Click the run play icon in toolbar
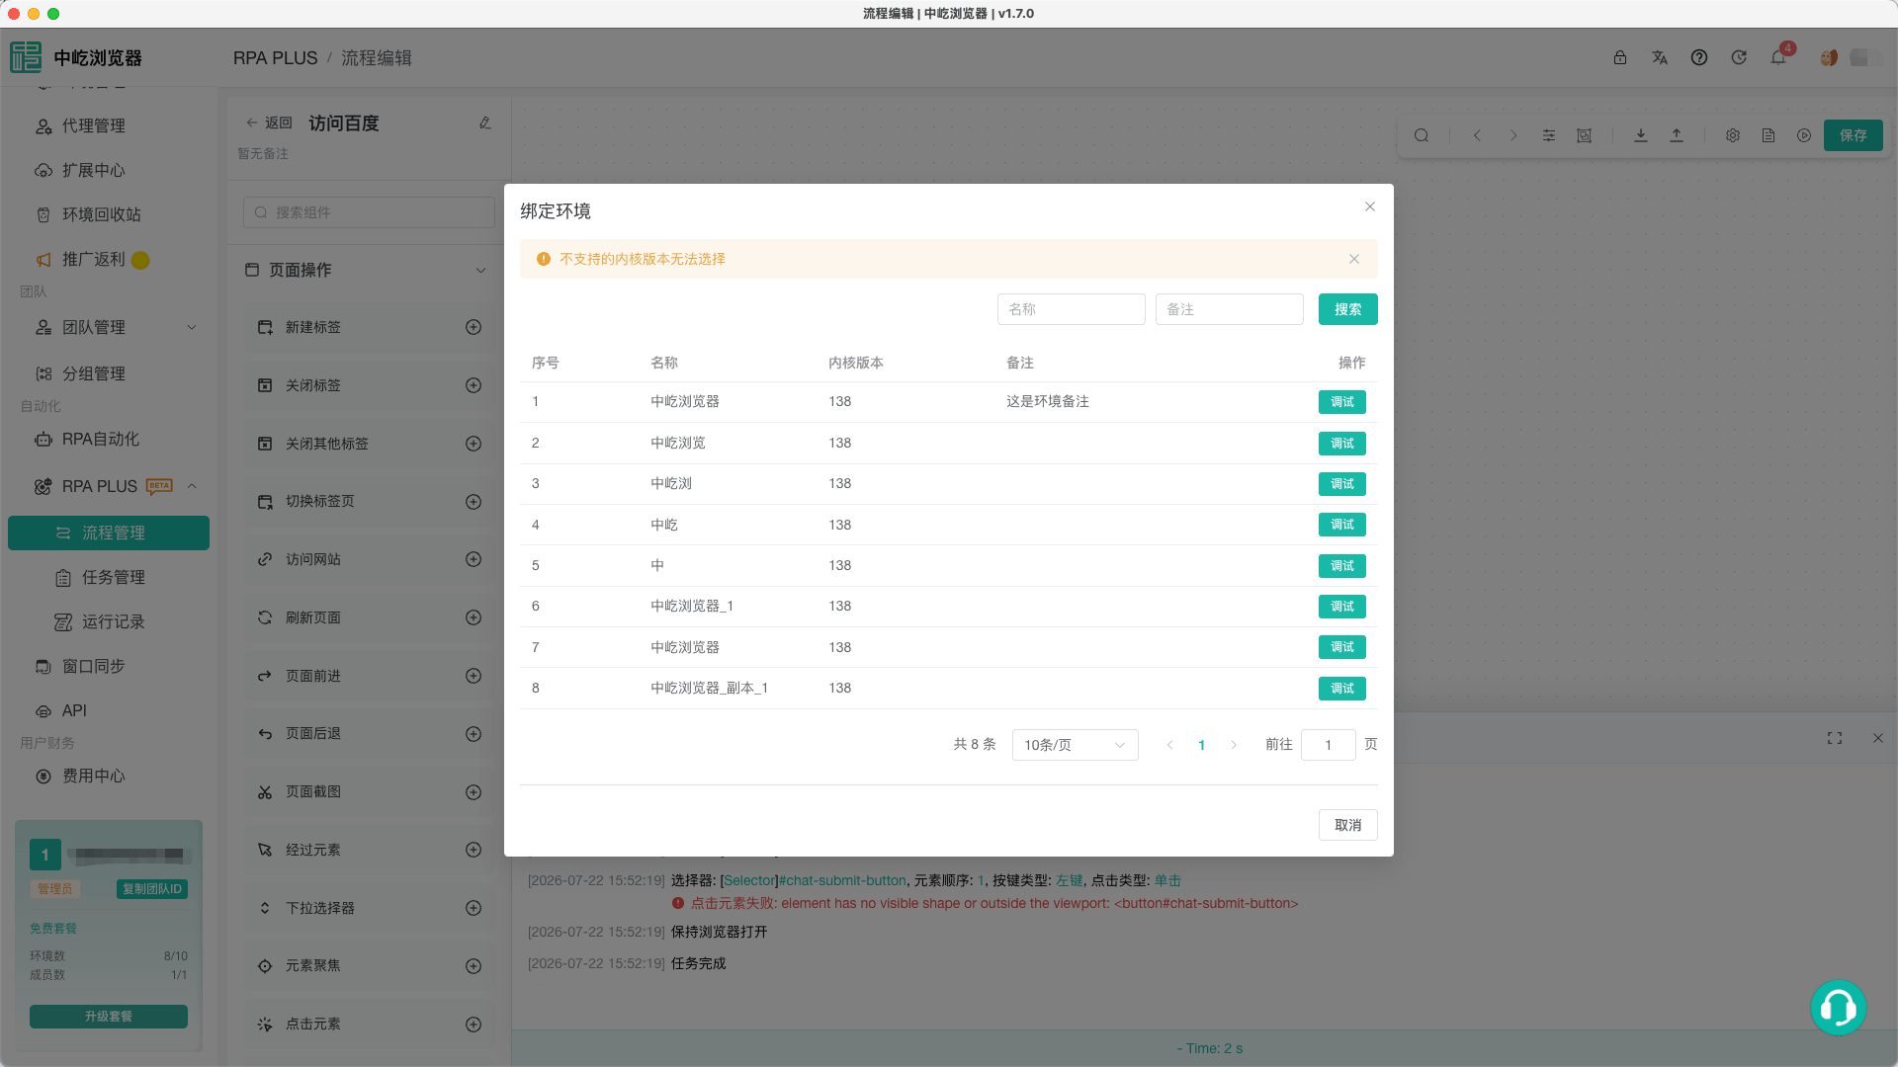This screenshot has height=1067, width=1898. [x=1804, y=135]
